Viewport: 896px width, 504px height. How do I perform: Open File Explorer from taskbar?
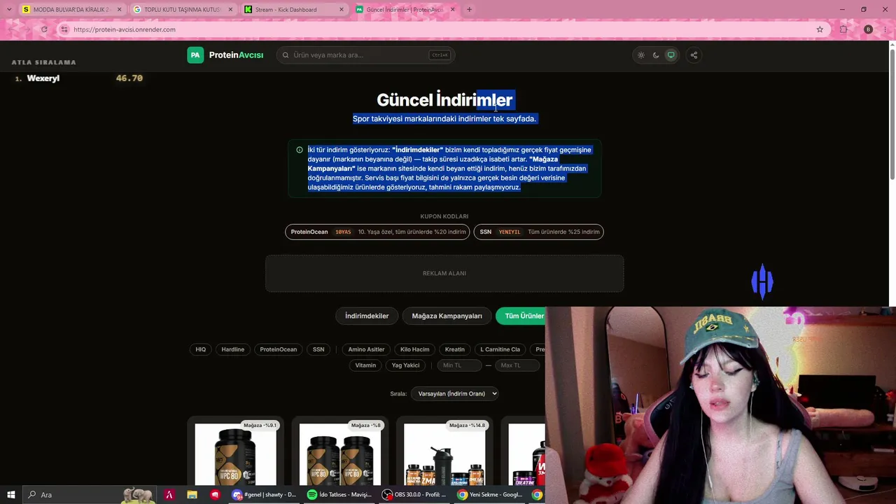(192, 495)
